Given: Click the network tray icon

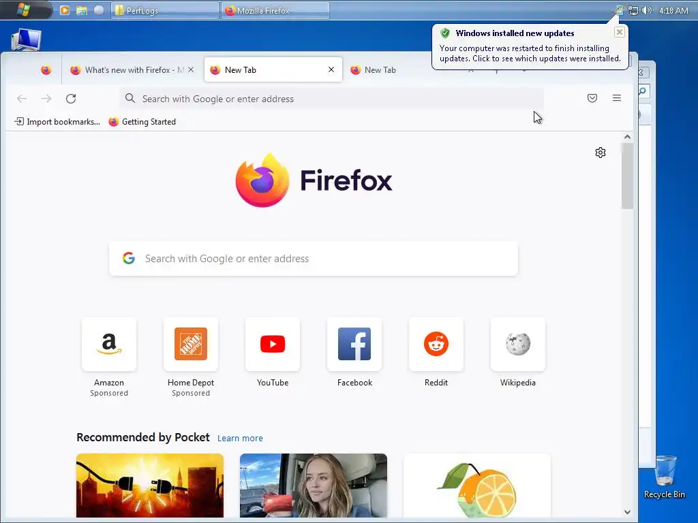Looking at the screenshot, I should pos(633,10).
